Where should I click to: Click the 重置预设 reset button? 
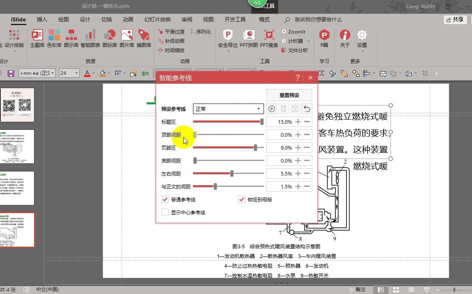click(x=289, y=95)
